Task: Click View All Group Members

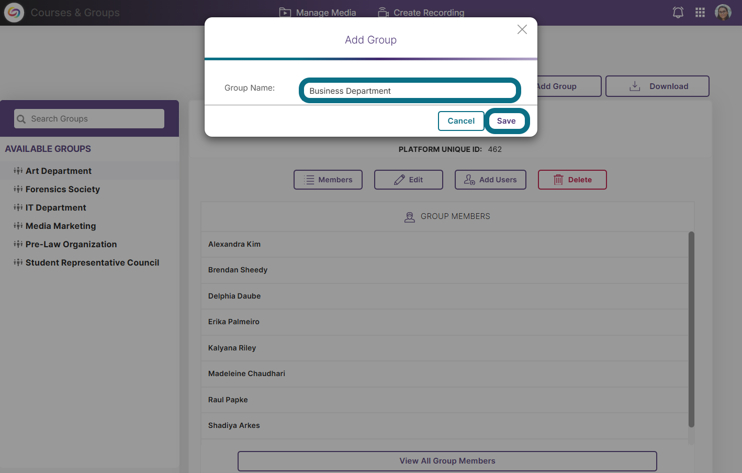Action: [x=447, y=461]
